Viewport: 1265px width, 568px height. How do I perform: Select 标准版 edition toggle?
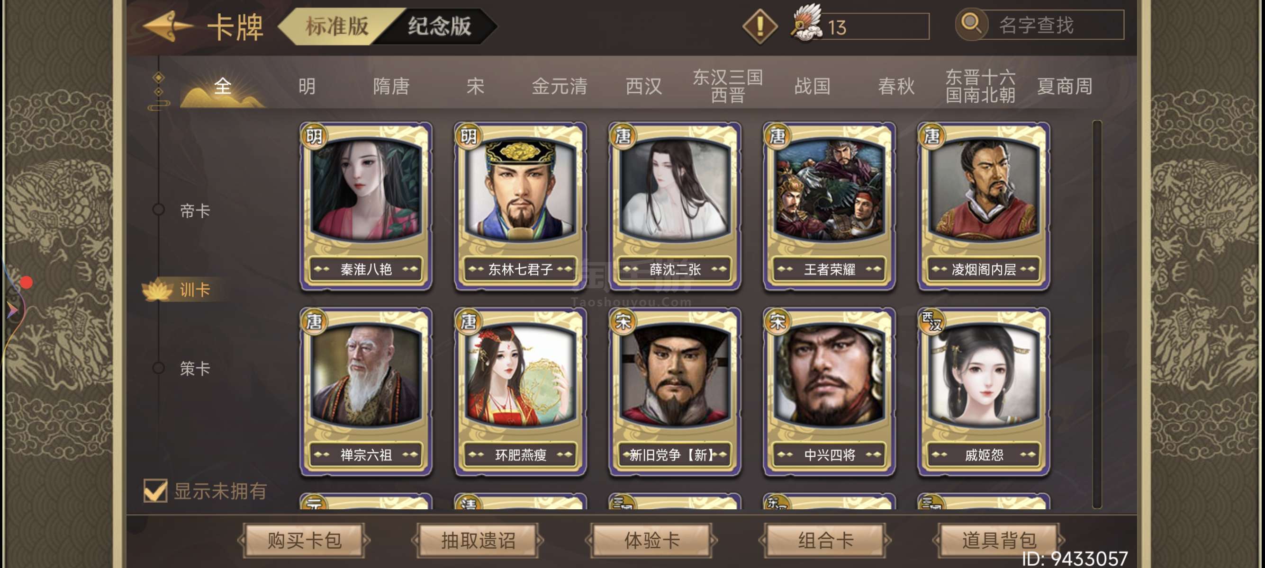click(x=337, y=26)
